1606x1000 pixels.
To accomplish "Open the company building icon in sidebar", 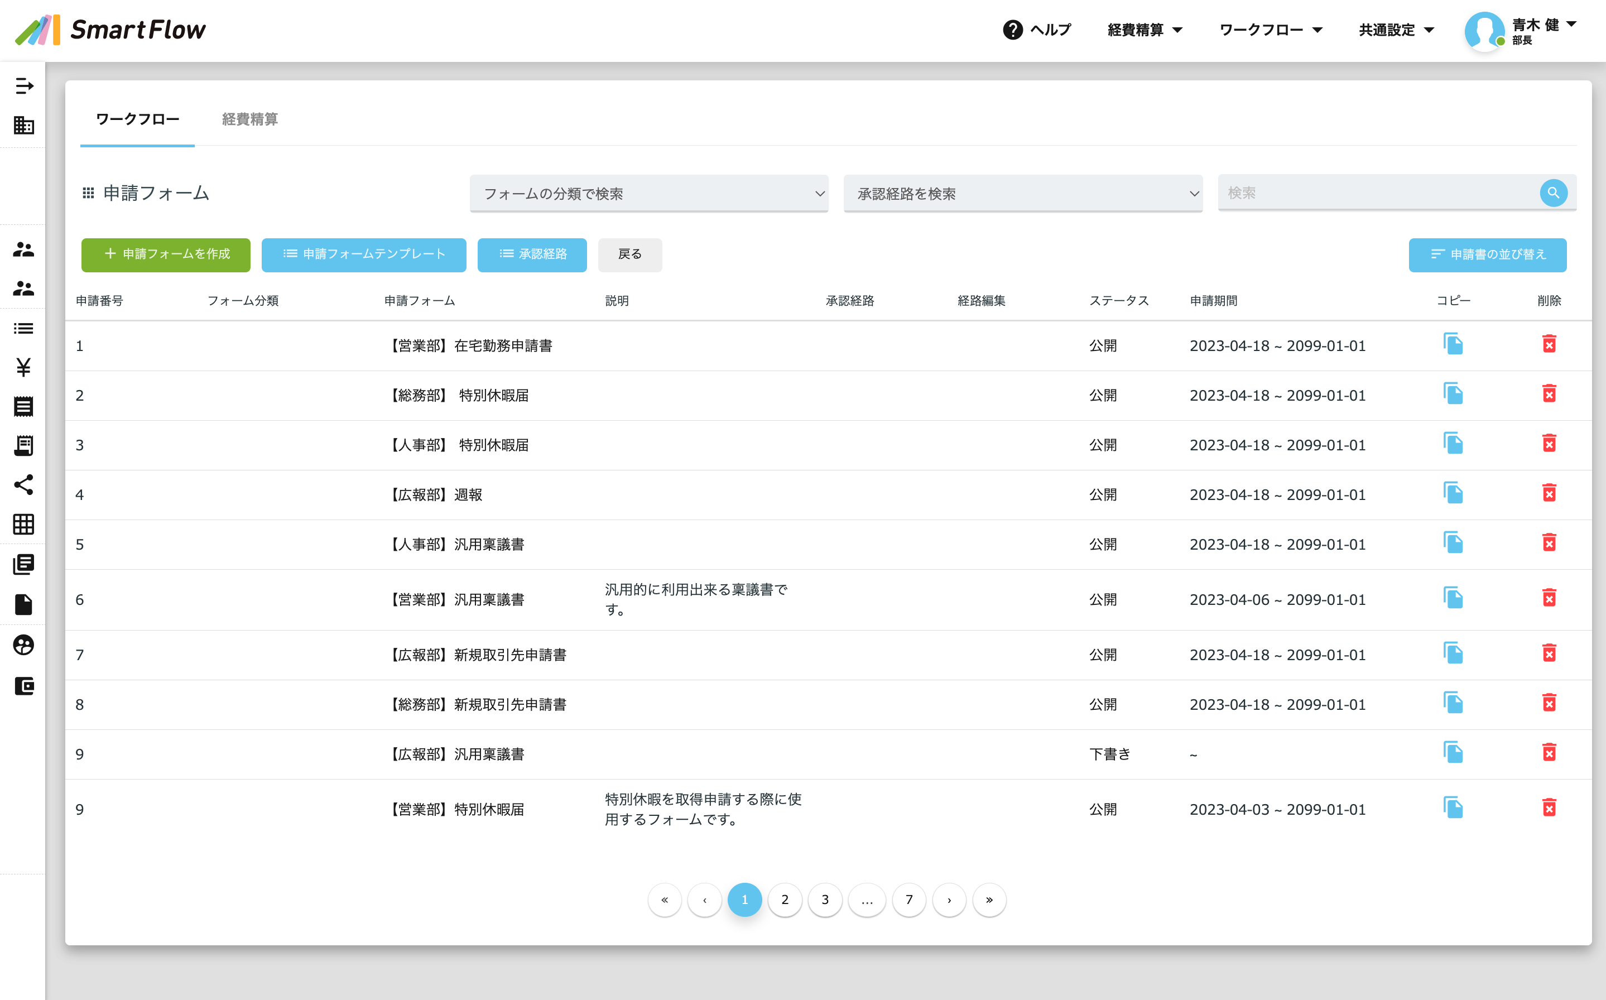I will [x=24, y=125].
